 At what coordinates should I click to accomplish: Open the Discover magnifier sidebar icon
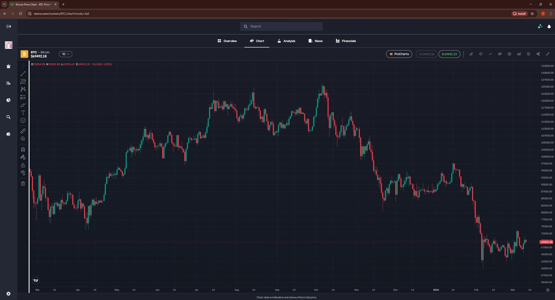click(x=8, y=117)
